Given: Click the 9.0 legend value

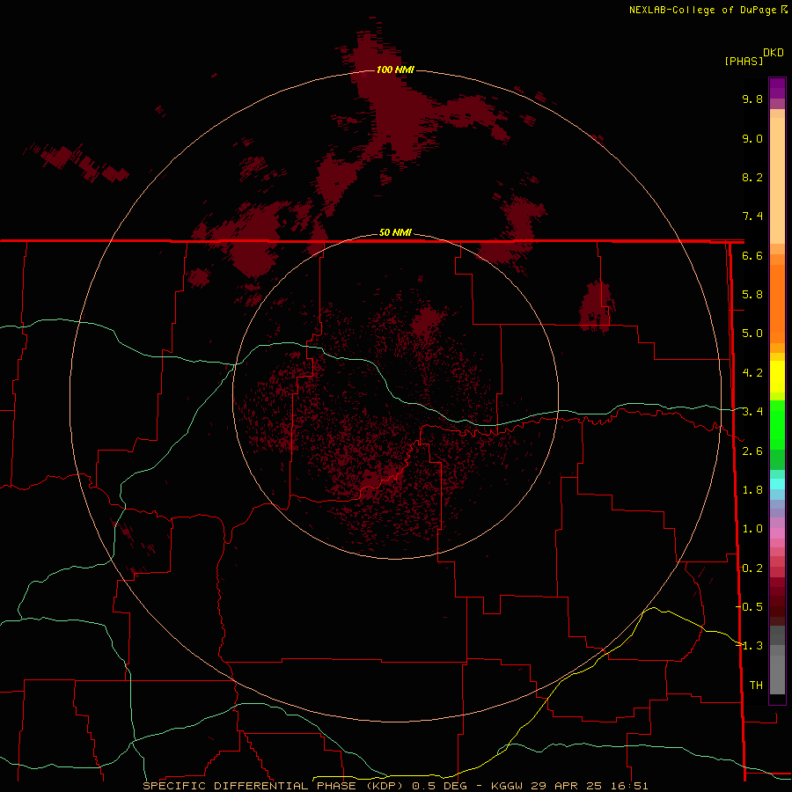Looking at the screenshot, I should (x=752, y=138).
